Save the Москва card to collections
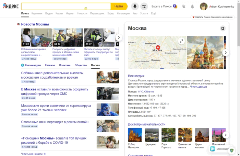Image resolution: width=240 pixels, height=156 pixels. coord(223,29)
